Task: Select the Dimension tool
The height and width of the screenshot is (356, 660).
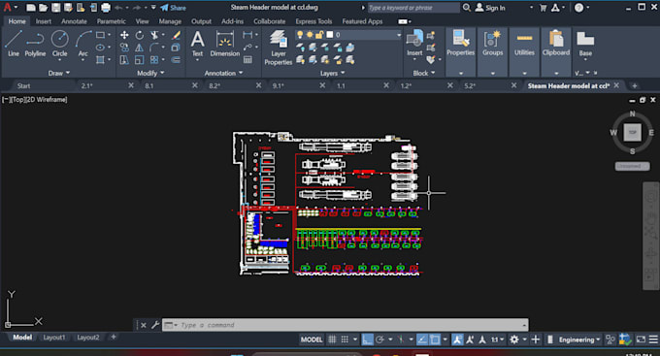Action: click(x=225, y=44)
